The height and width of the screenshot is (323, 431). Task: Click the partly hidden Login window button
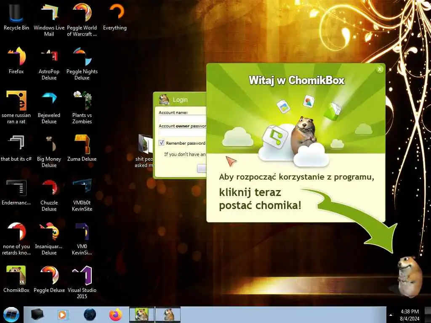coord(202,168)
